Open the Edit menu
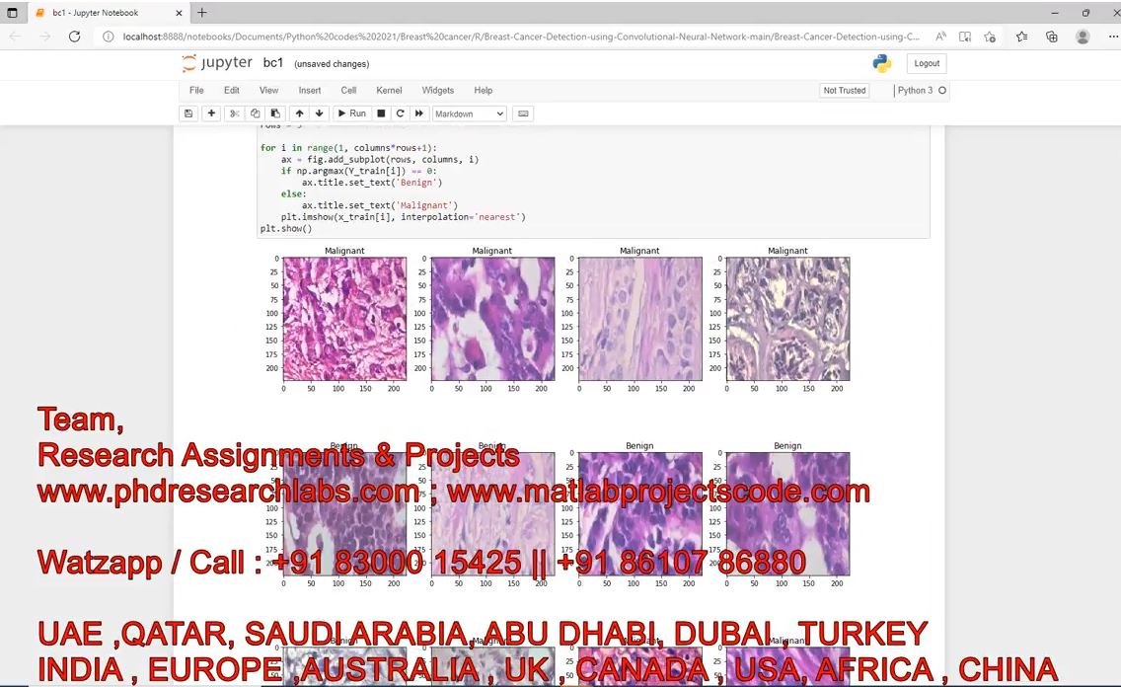 click(x=232, y=91)
